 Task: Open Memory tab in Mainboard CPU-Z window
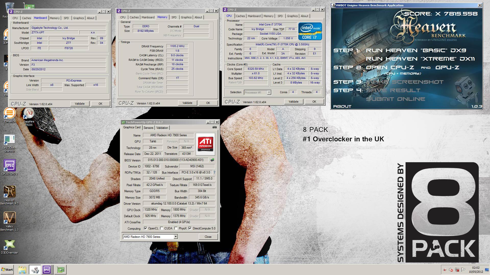(54, 18)
